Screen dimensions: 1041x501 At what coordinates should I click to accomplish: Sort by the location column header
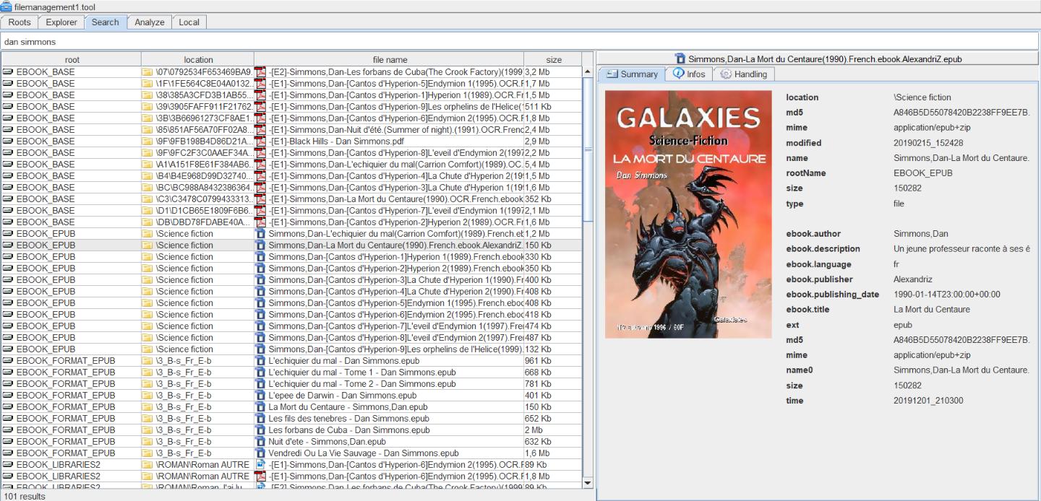(198, 60)
